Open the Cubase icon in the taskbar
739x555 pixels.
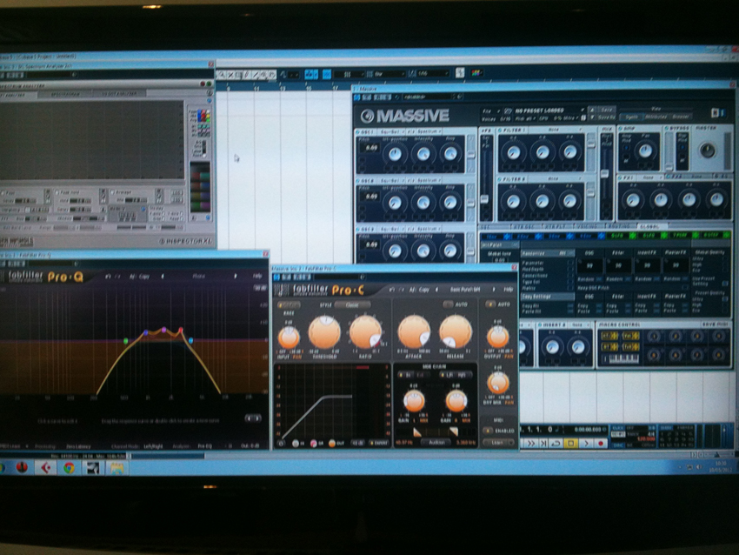click(45, 467)
